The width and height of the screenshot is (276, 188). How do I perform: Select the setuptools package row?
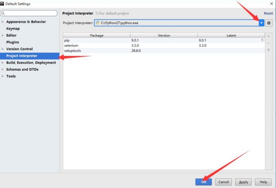tap(164, 51)
